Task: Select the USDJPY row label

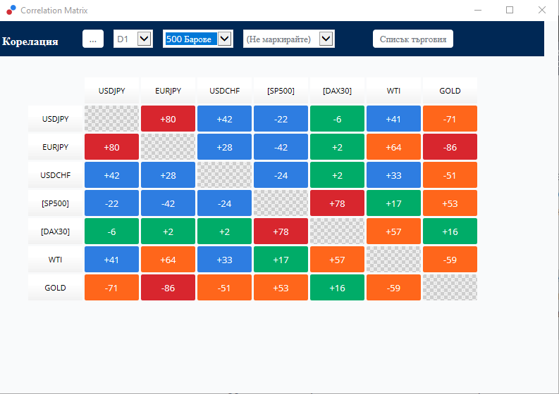Action: [x=55, y=119]
